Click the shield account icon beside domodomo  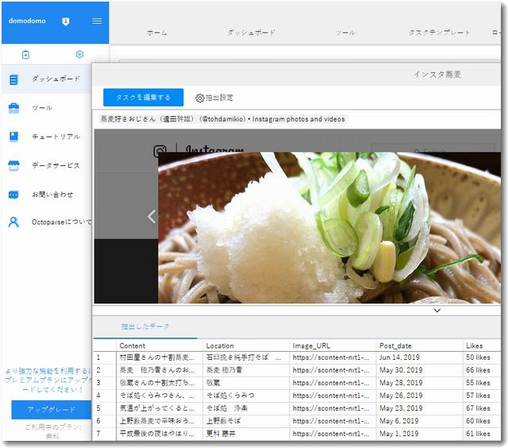[65, 21]
